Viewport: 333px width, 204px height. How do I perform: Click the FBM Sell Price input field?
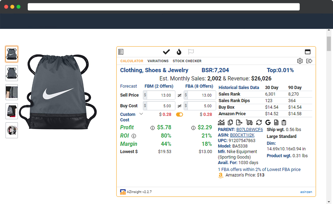click(161, 95)
